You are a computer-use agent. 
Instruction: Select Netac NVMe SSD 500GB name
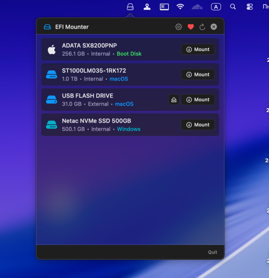(96, 121)
